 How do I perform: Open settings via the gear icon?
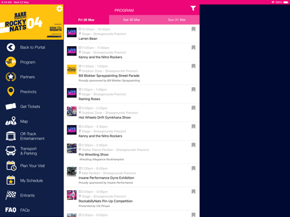pyautogui.click(x=59, y=9)
